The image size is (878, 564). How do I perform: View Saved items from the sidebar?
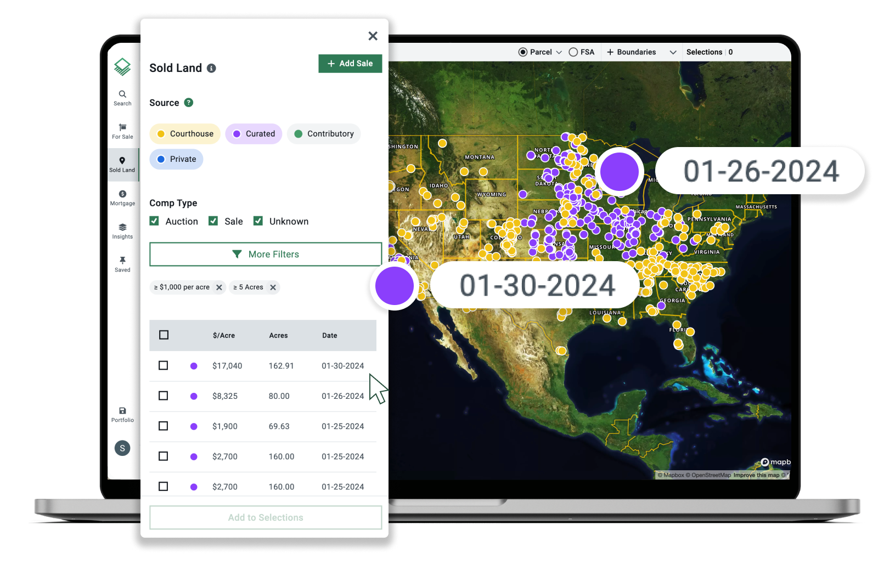[122, 263]
